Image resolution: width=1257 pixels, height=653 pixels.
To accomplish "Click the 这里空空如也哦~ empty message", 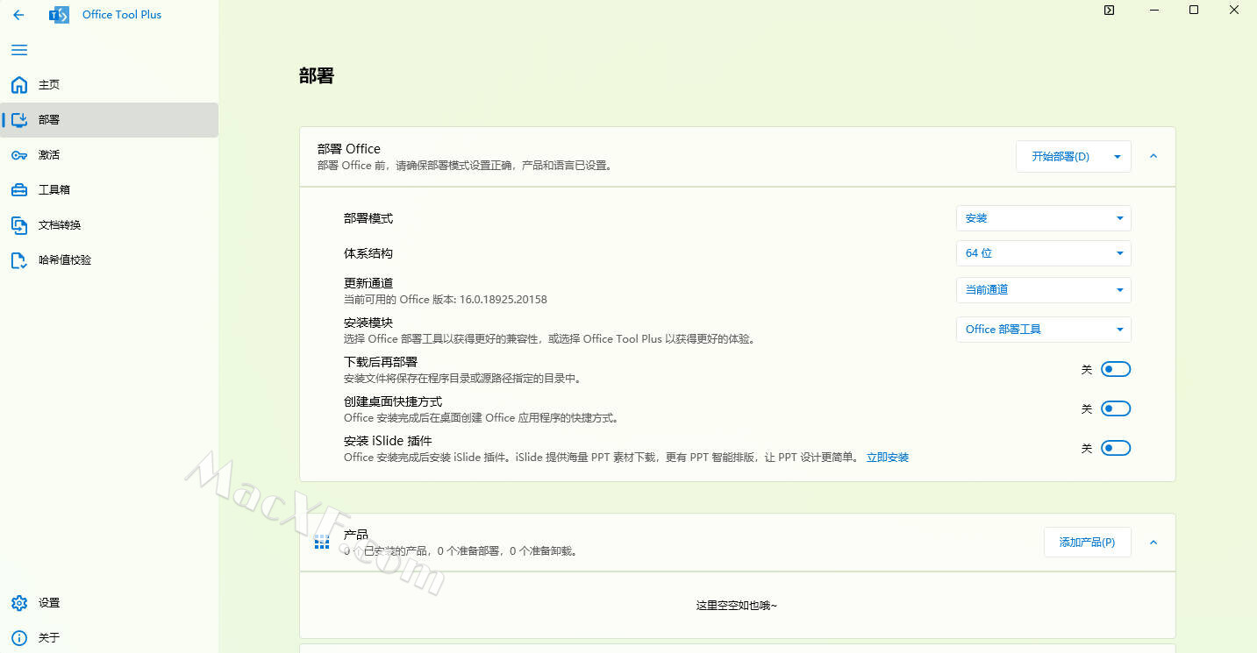I will coord(737,606).
